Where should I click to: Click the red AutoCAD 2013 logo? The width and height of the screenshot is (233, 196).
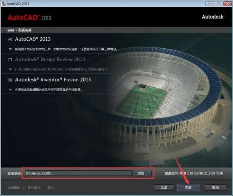29,18
